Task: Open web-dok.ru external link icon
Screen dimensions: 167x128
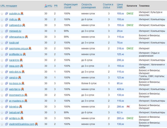Action: click(x=6, y=72)
